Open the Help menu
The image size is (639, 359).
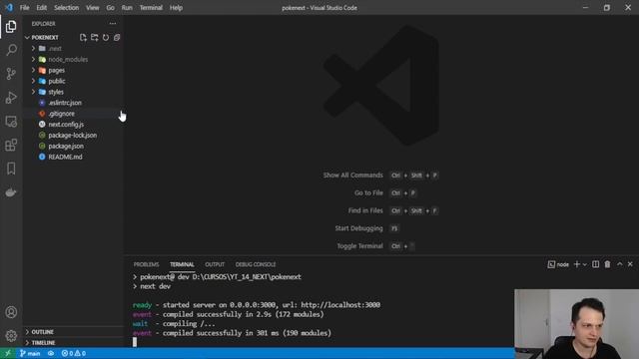click(x=176, y=8)
